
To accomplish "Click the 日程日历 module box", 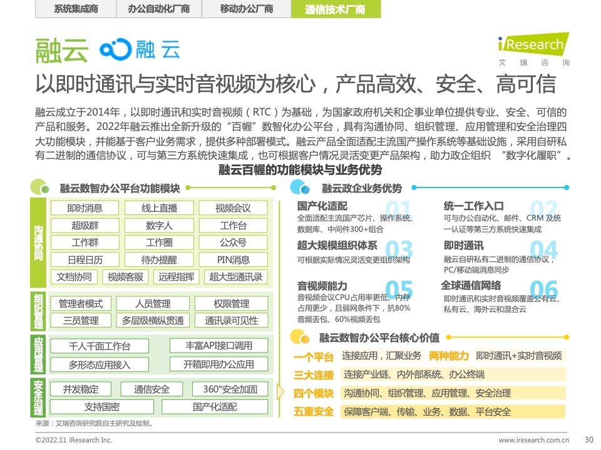I will (x=85, y=260).
